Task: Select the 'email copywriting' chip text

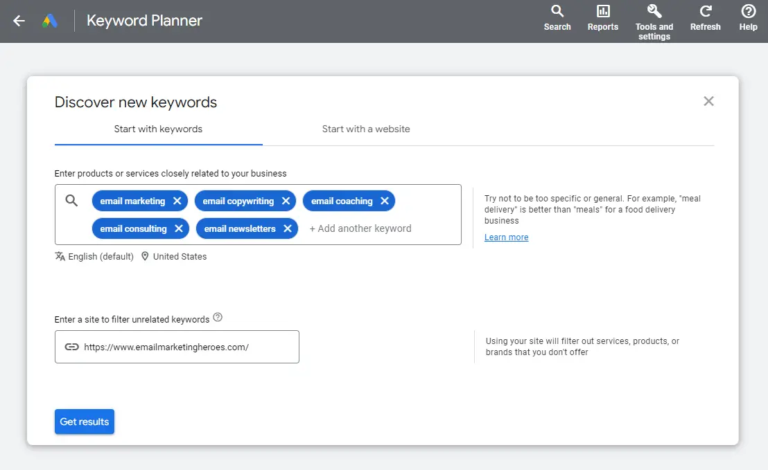Action: point(238,201)
